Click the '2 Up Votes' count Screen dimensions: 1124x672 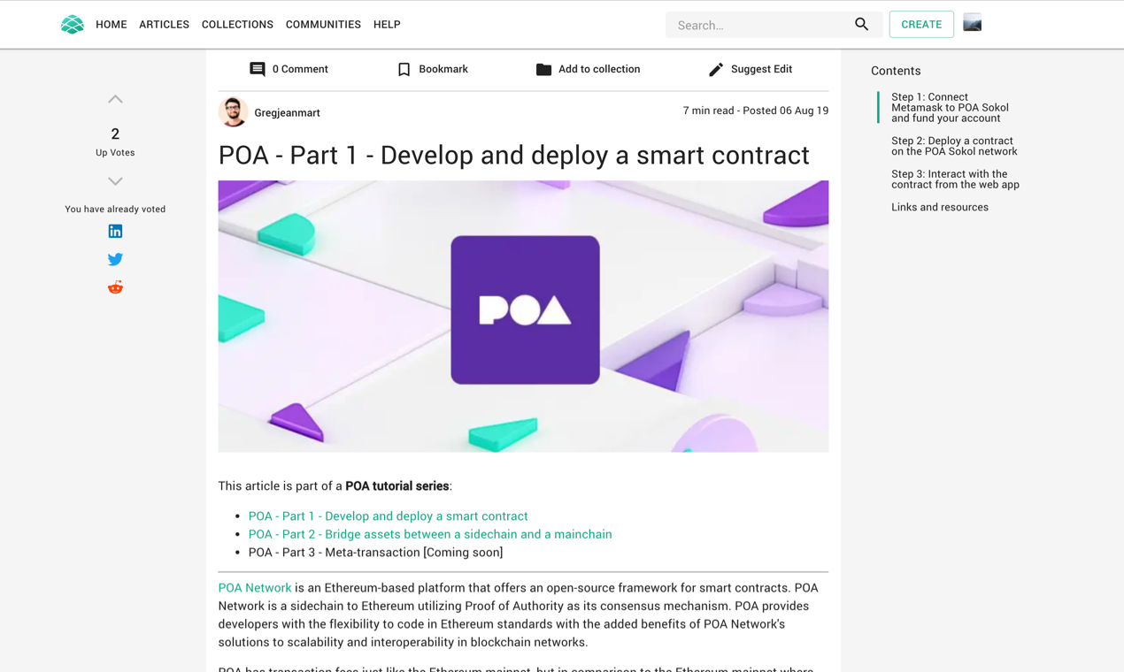click(x=115, y=141)
